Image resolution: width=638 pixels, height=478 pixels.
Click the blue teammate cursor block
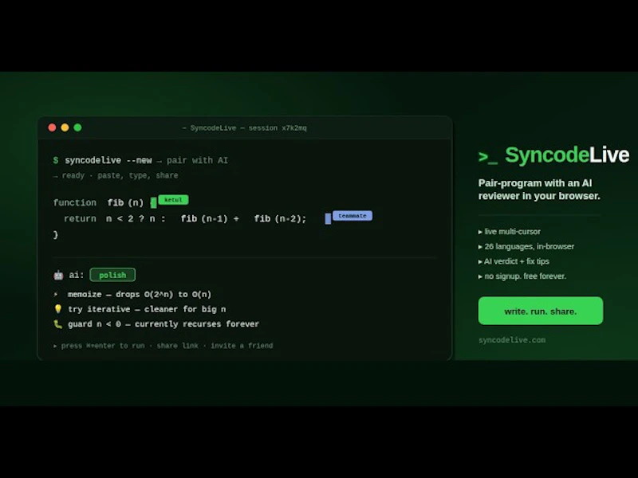[328, 218]
